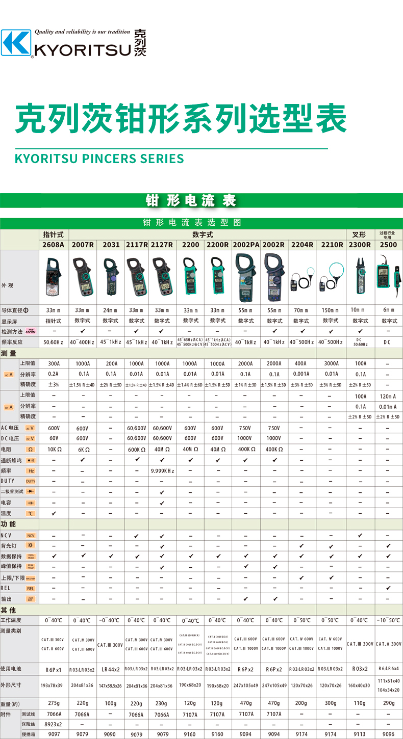Image resolution: width=403 pixels, height=739 pixels.
Task: Click the 2002PA model column header
Action: click(246, 245)
